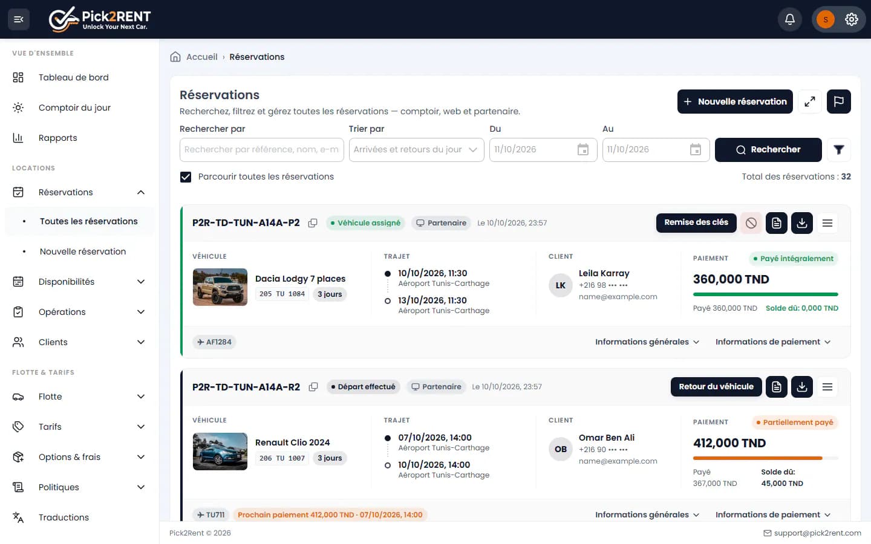Open document for reservation P2R-TD-TUN-A14A-P2
This screenshot has height=544, width=871.
[x=777, y=223]
